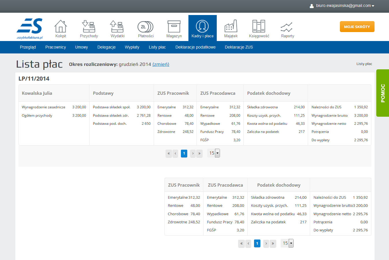This screenshot has height=260, width=389.
Task: Open lower rows-per-page dropdown showing 15
Action: pyautogui.click(x=287, y=243)
